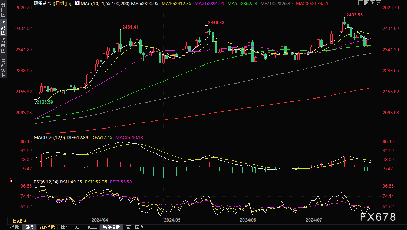Click the right axis 2341.29 price level
The width and height of the screenshot is (407, 230).
point(391,49)
